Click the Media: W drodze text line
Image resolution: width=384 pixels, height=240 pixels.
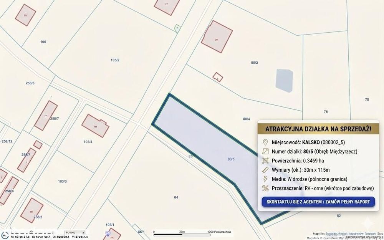pos(310,179)
